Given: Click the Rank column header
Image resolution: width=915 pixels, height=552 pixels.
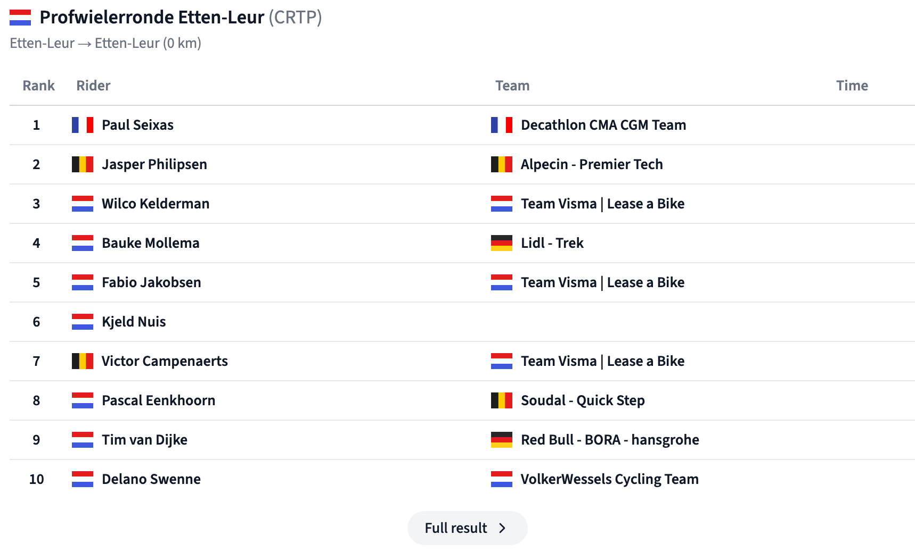Looking at the screenshot, I should tap(38, 86).
